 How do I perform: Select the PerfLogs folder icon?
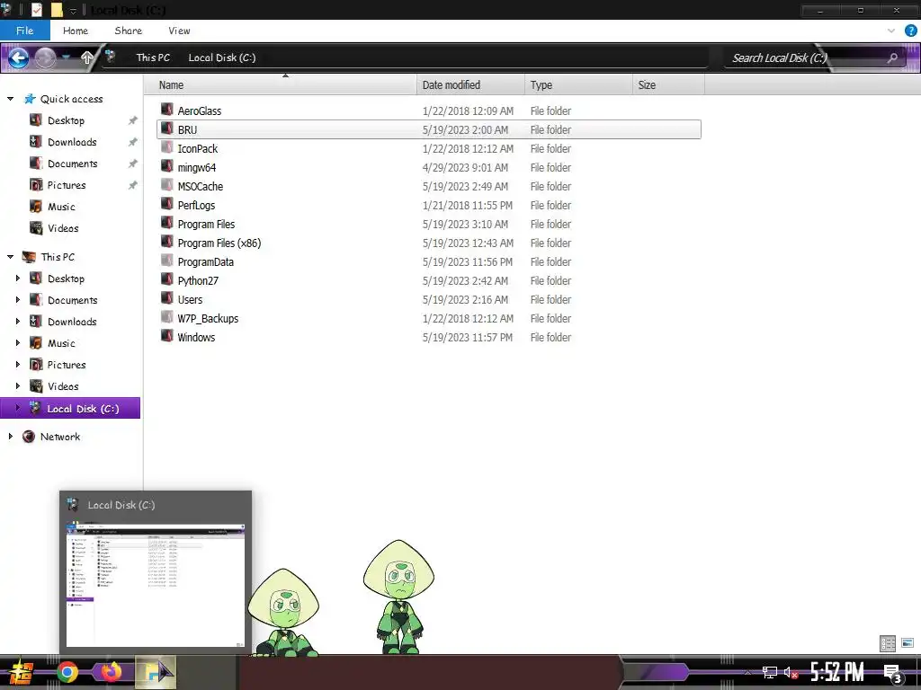click(x=166, y=204)
